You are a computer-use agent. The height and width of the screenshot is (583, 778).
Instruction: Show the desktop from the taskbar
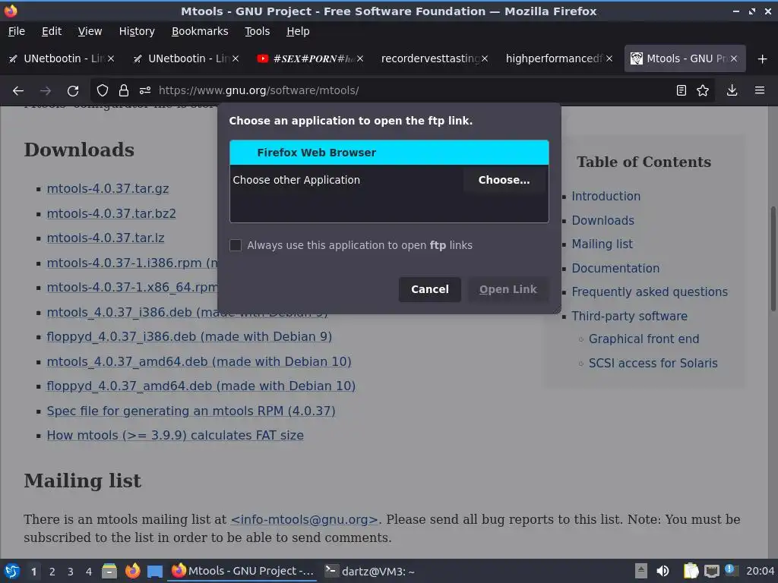(155, 572)
